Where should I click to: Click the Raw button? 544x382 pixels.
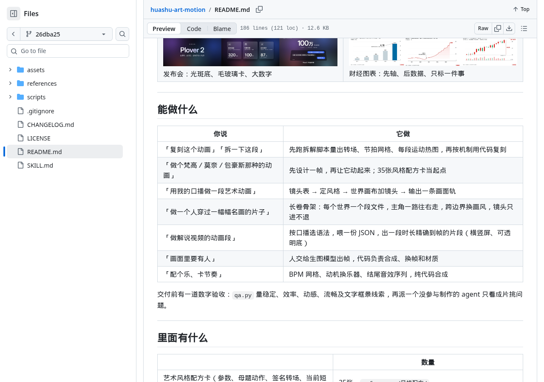click(483, 28)
